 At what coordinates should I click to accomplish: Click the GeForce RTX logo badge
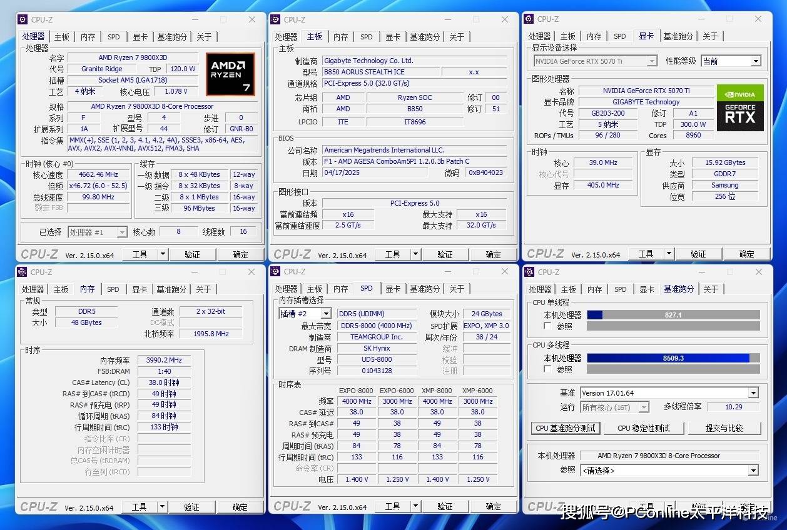click(x=740, y=116)
